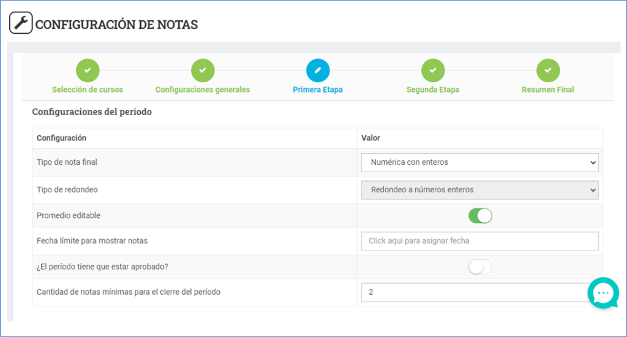This screenshot has width=627, height=337.
Task: Enable the período aprobado toggle
Action: click(480, 267)
